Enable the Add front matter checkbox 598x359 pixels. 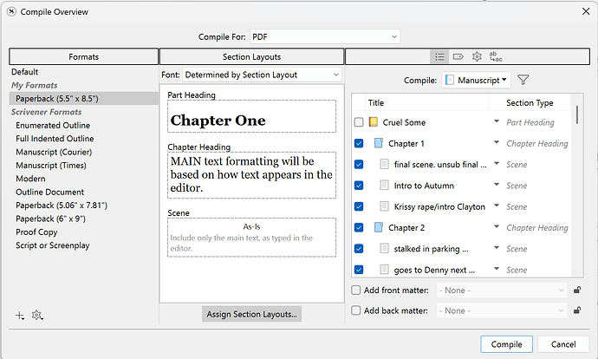(x=355, y=290)
